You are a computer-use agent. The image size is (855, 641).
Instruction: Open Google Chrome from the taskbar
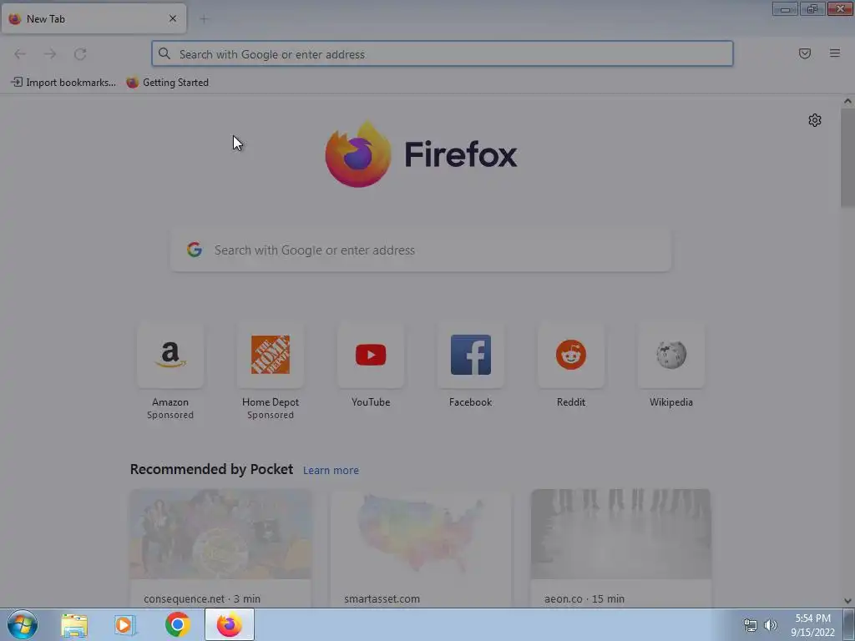[x=177, y=624]
